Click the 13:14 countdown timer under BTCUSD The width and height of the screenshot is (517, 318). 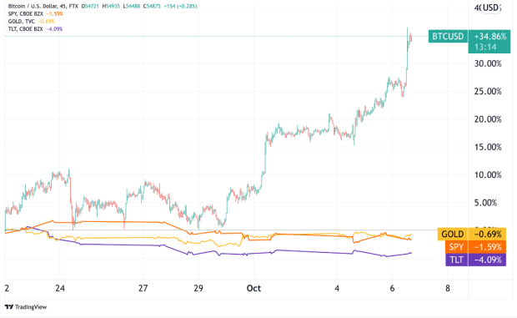[485, 48]
